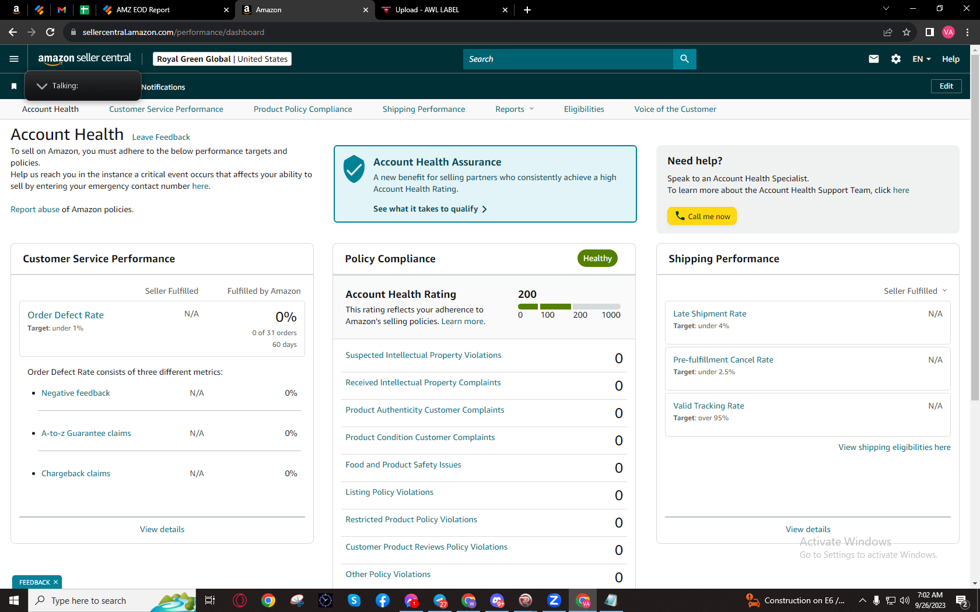Screen dimensions: 980x612
Task: Open Restricted Product Policy Violations link
Action: coord(411,519)
